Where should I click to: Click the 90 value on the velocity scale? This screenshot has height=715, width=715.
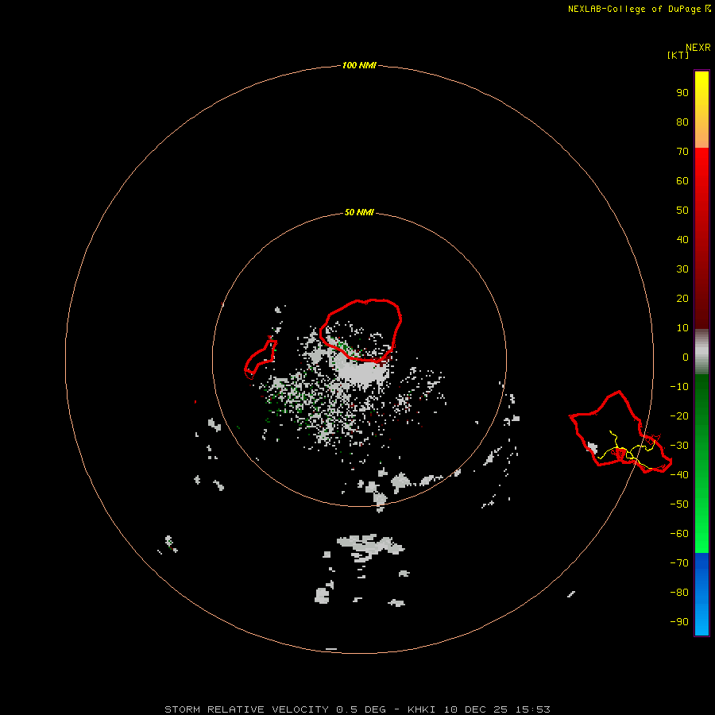click(x=682, y=93)
